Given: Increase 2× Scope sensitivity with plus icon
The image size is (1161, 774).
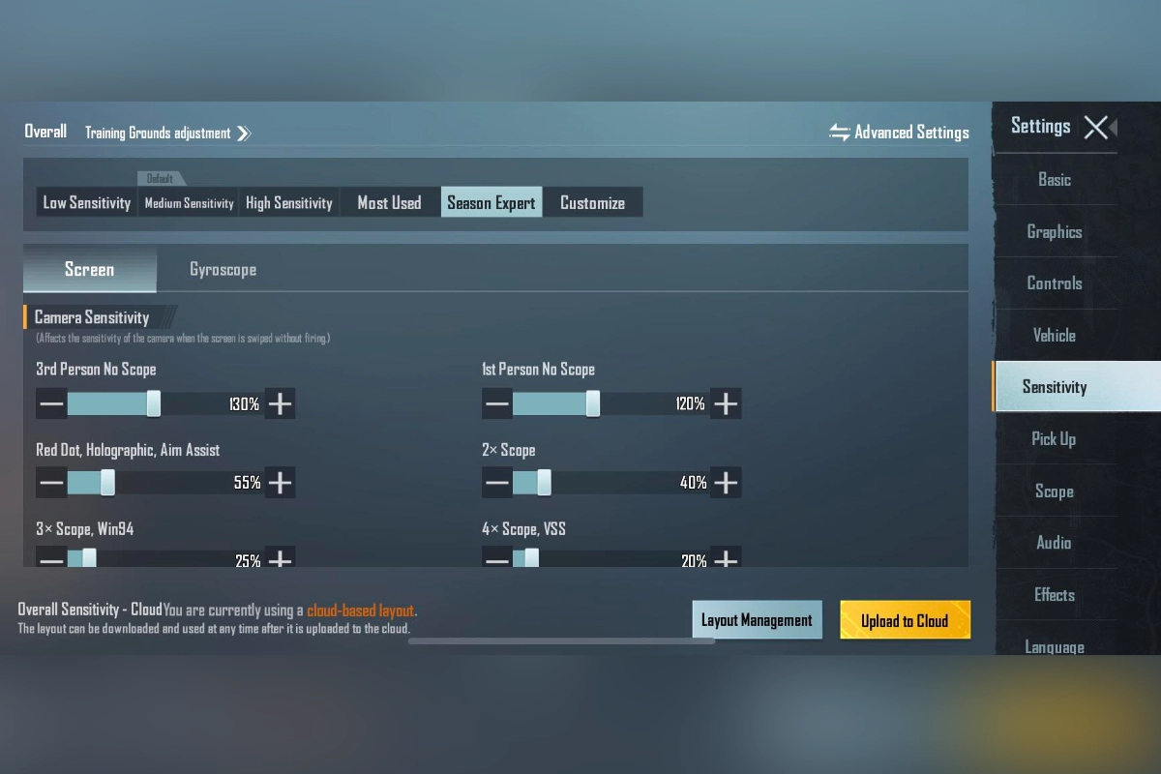Looking at the screenshot, I should 726,482.
